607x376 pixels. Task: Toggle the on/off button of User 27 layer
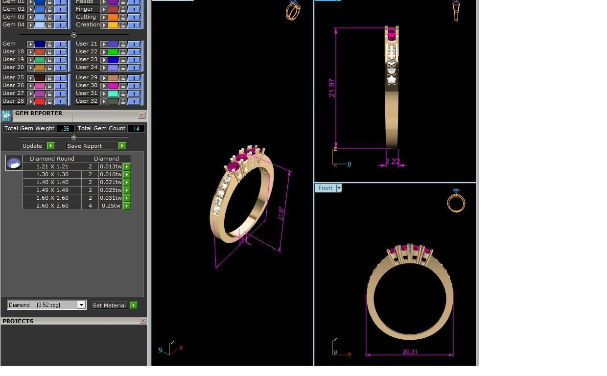point(60,94)
